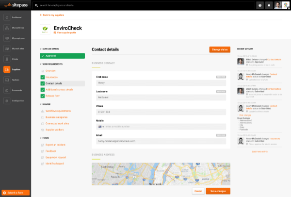The width and height of the screenshot is (291, 197).
Task: Click the Report an incident form icon
Action: click(43, 145)
